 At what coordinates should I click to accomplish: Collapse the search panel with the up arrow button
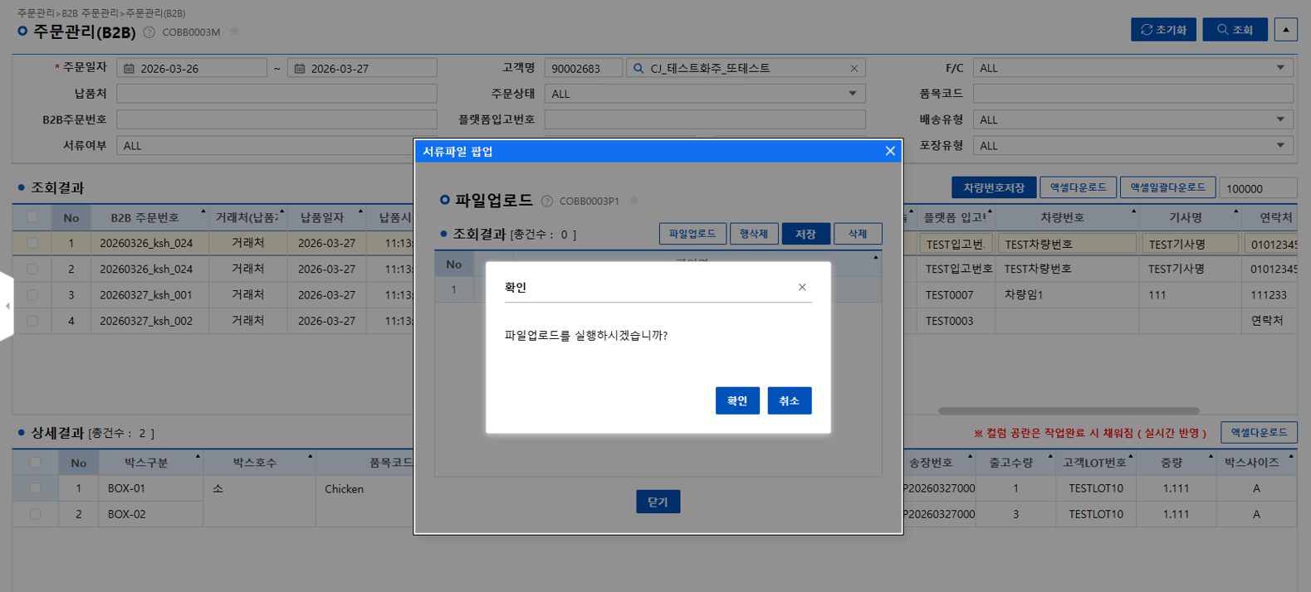pyautogui.click(x=1285, y=29)
